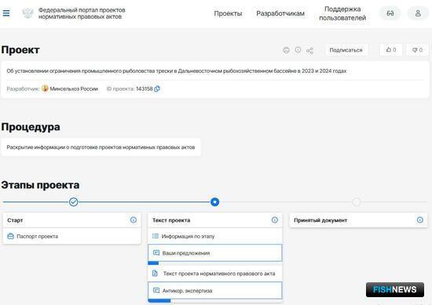Image resolution: width=432 pixels, height=305 pixels.
Task: Open the user profile icon
Action: point(418,13)
